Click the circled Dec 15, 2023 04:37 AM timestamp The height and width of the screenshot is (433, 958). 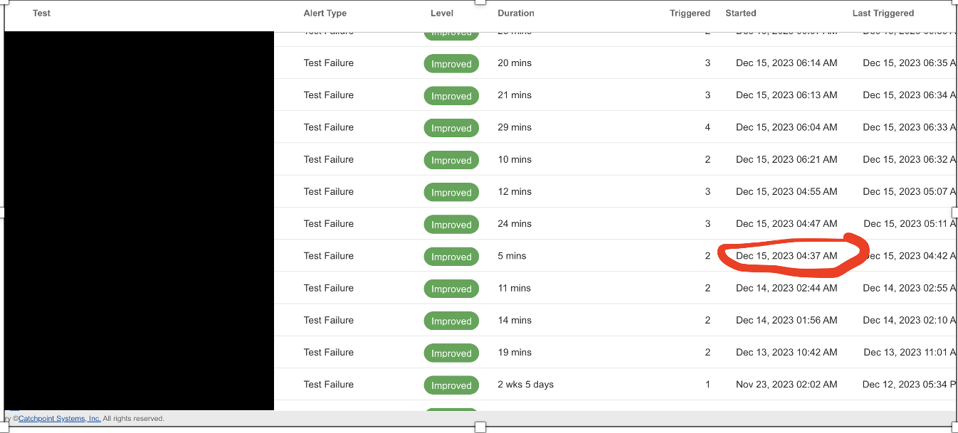(786, 255)
